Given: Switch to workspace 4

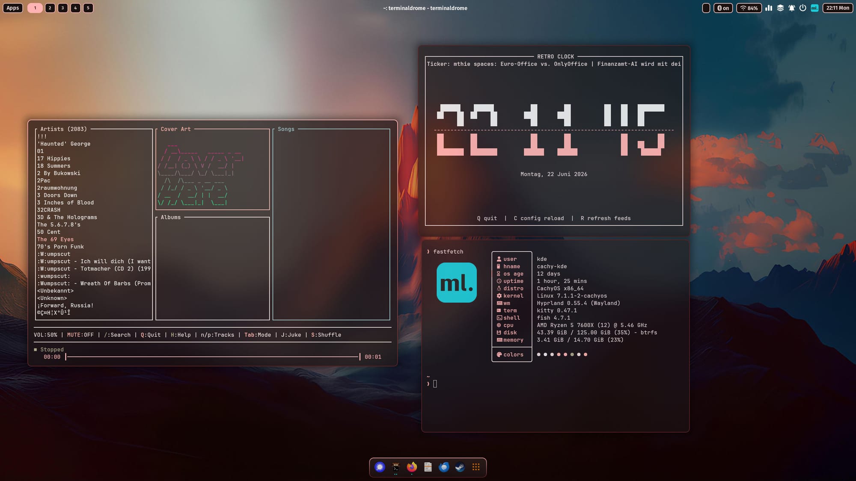Looking at the screenshot, I should (x=76, y=8).
